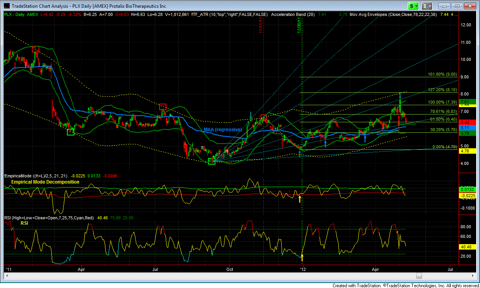Image resolution: width=480 pixels, height=288 pixels.
Task: Maximize the Chart Analysis window
Action: click(457, 6)
